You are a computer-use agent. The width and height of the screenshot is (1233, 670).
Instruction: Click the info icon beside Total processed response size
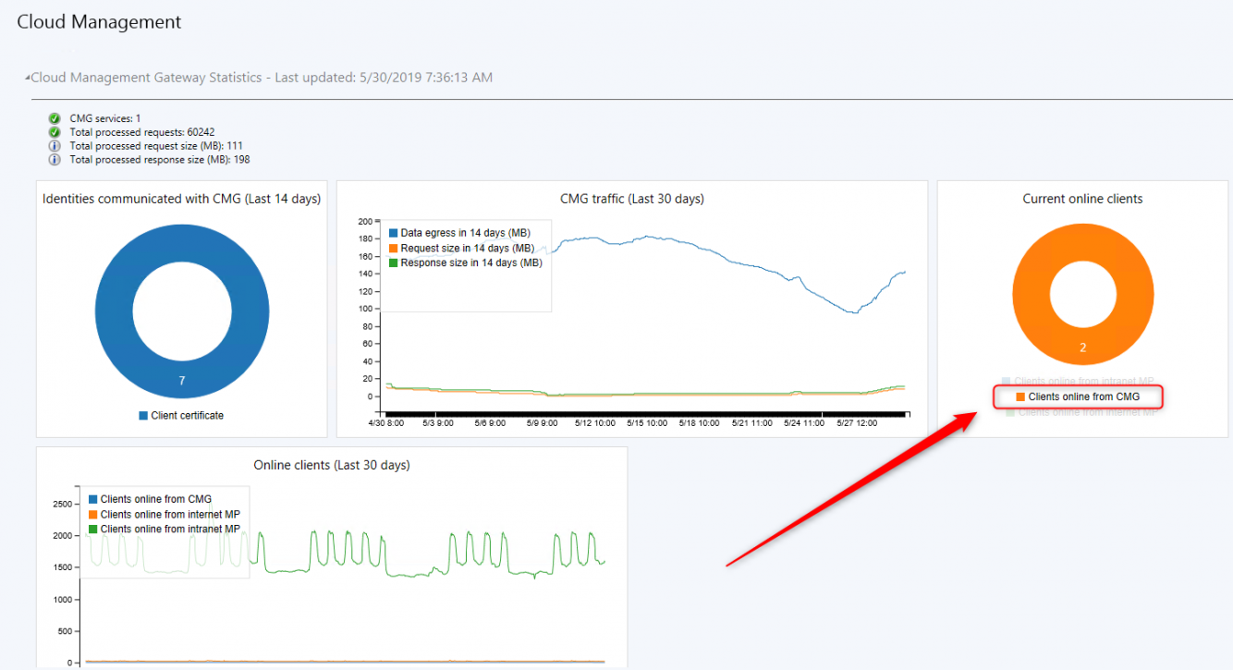click(55, 159)
